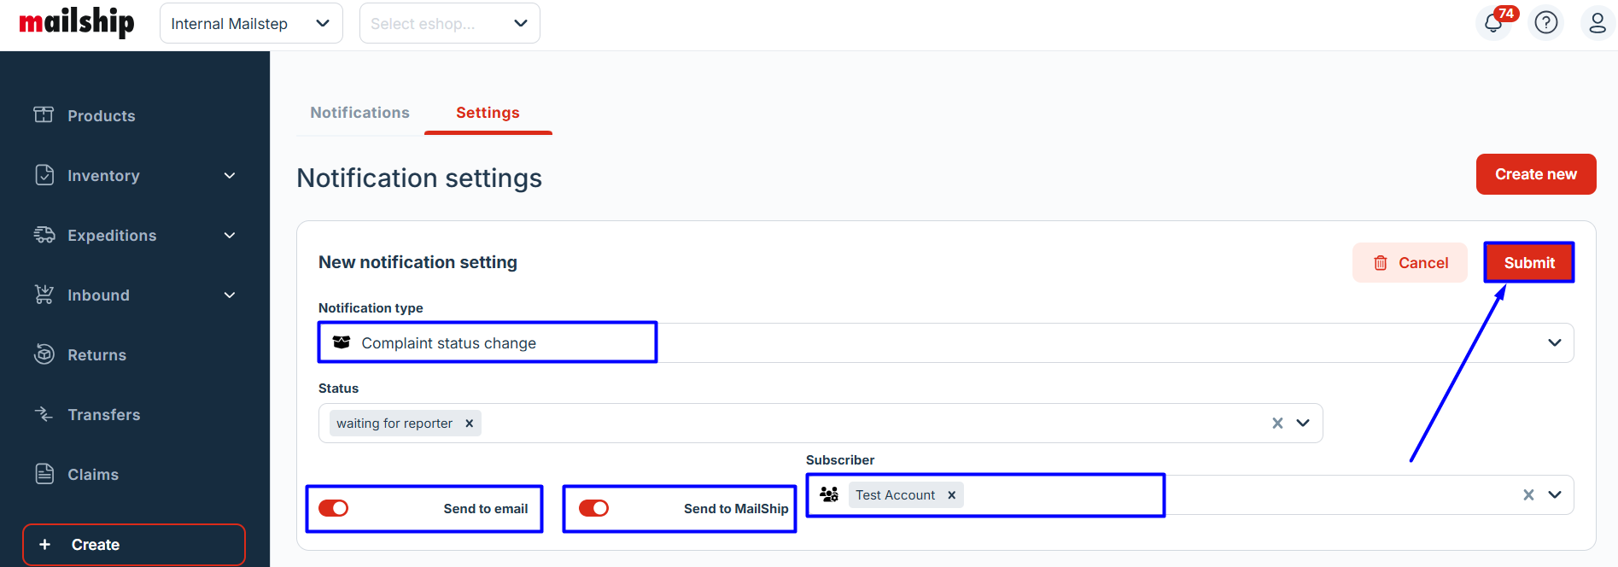Click the Returns sidebar icon
The width and height of the screenshot is (1618, 567).
(44, 354)
